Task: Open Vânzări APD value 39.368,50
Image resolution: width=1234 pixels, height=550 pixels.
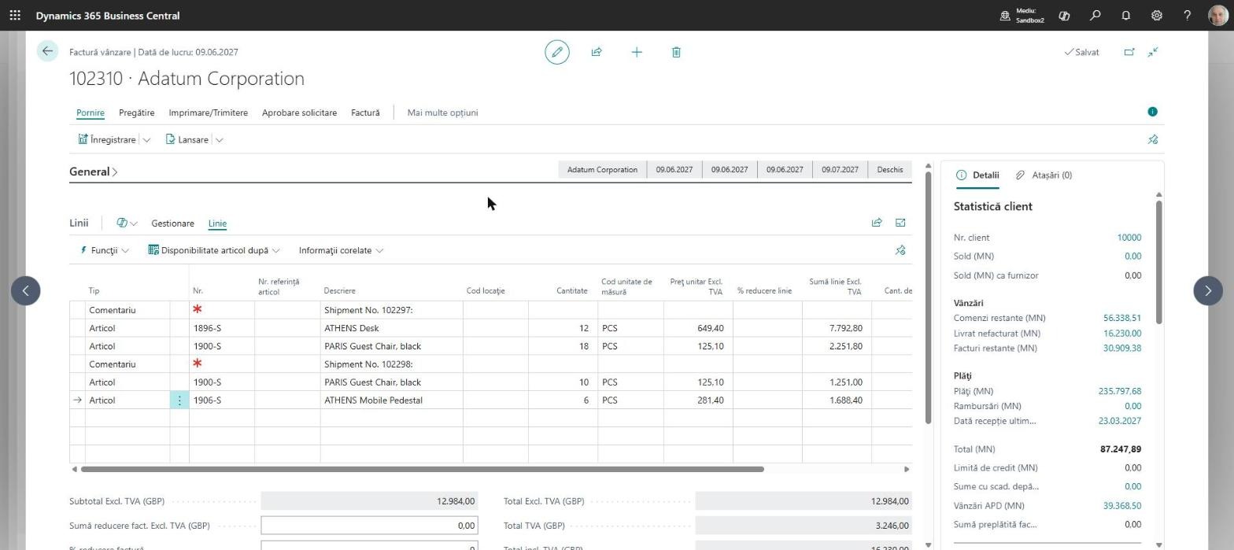Action: 1122,506
